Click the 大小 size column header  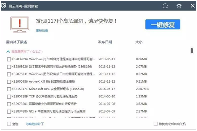[x=139, y=42]
